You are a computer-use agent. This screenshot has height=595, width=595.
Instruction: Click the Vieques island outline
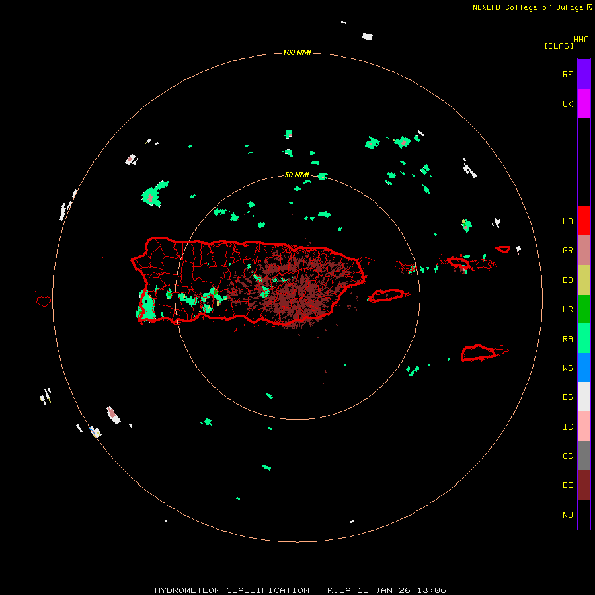386,296
